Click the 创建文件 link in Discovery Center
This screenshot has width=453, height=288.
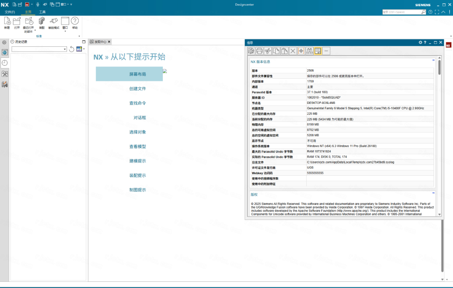pyautogui.click(x=138, y=89)
